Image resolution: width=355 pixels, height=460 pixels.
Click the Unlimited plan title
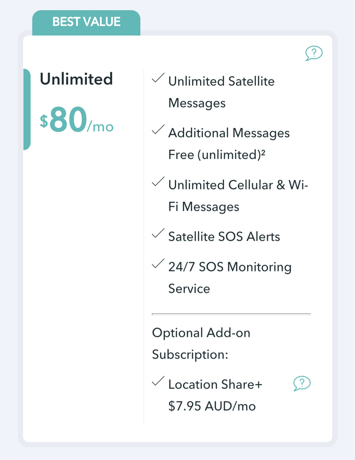point(76,79)
